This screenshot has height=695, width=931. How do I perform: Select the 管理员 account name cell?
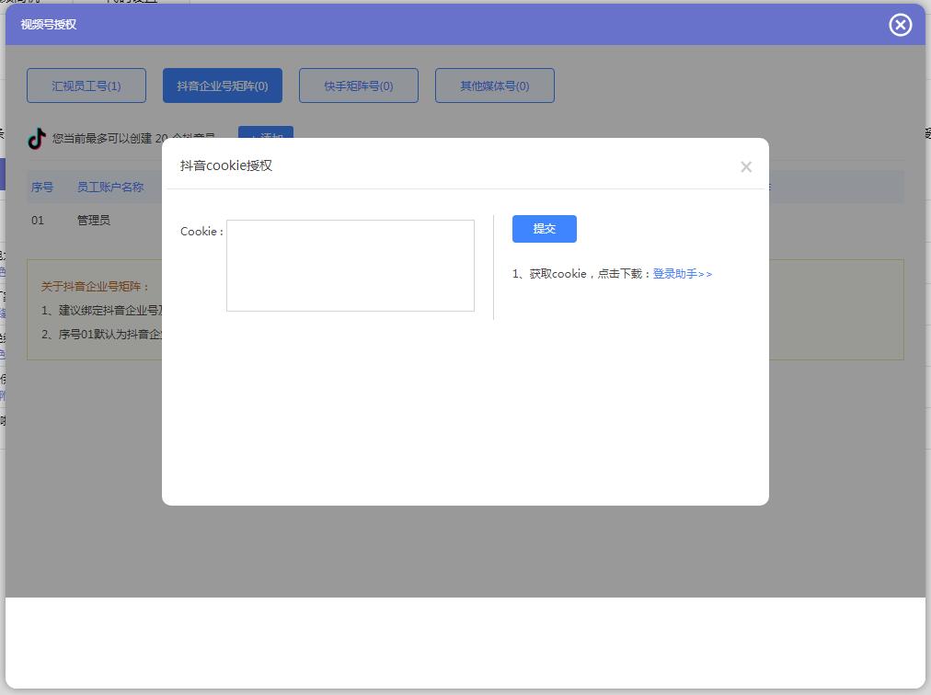(x=94, y=221)
